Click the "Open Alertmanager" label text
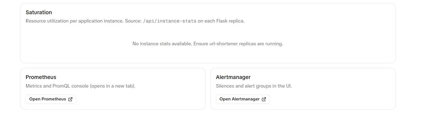The image size is (421, 117). pyautogui.click(x=239, y=99)
